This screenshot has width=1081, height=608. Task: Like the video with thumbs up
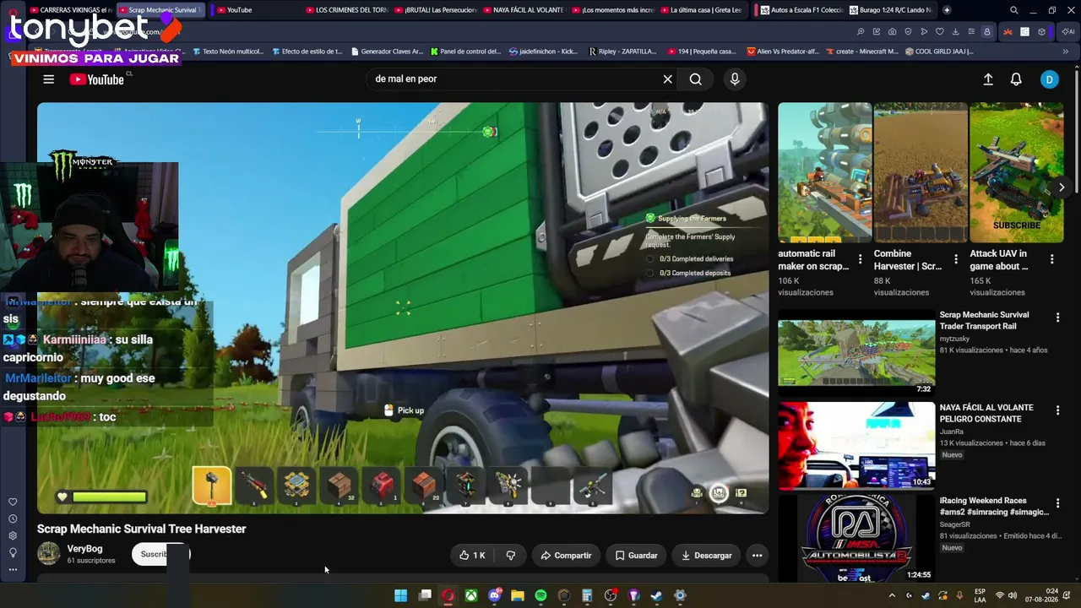point(472,556)
